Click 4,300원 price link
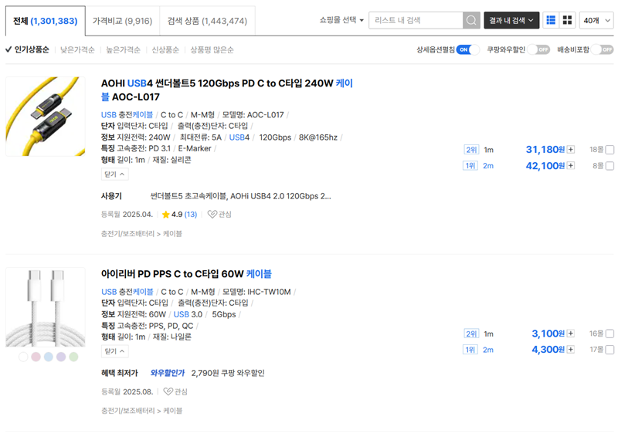This screenshot has height=437, width=618. point(548,350)
